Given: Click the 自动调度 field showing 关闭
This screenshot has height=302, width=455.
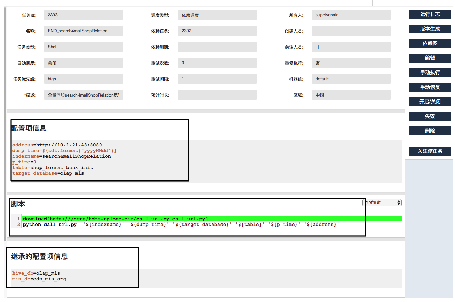Looking at the screenshot, I should click(84, 63).
